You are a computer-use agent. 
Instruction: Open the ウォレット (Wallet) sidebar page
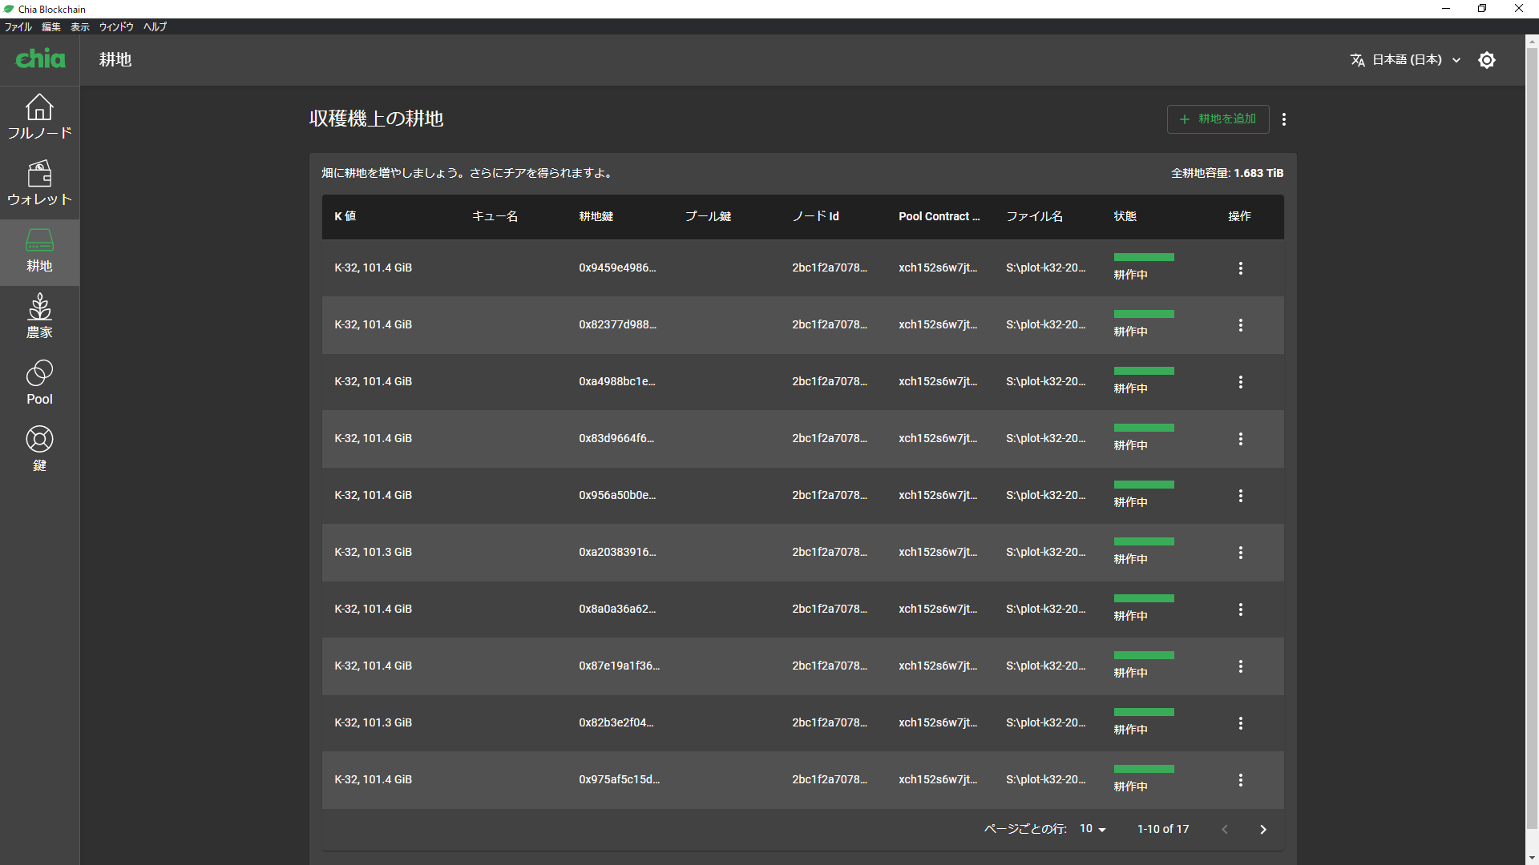(x=39, y=183)
